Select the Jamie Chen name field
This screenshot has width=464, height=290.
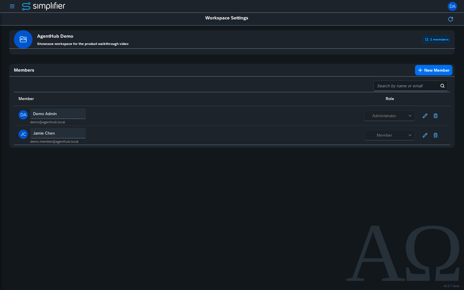(x=58, y=133)
